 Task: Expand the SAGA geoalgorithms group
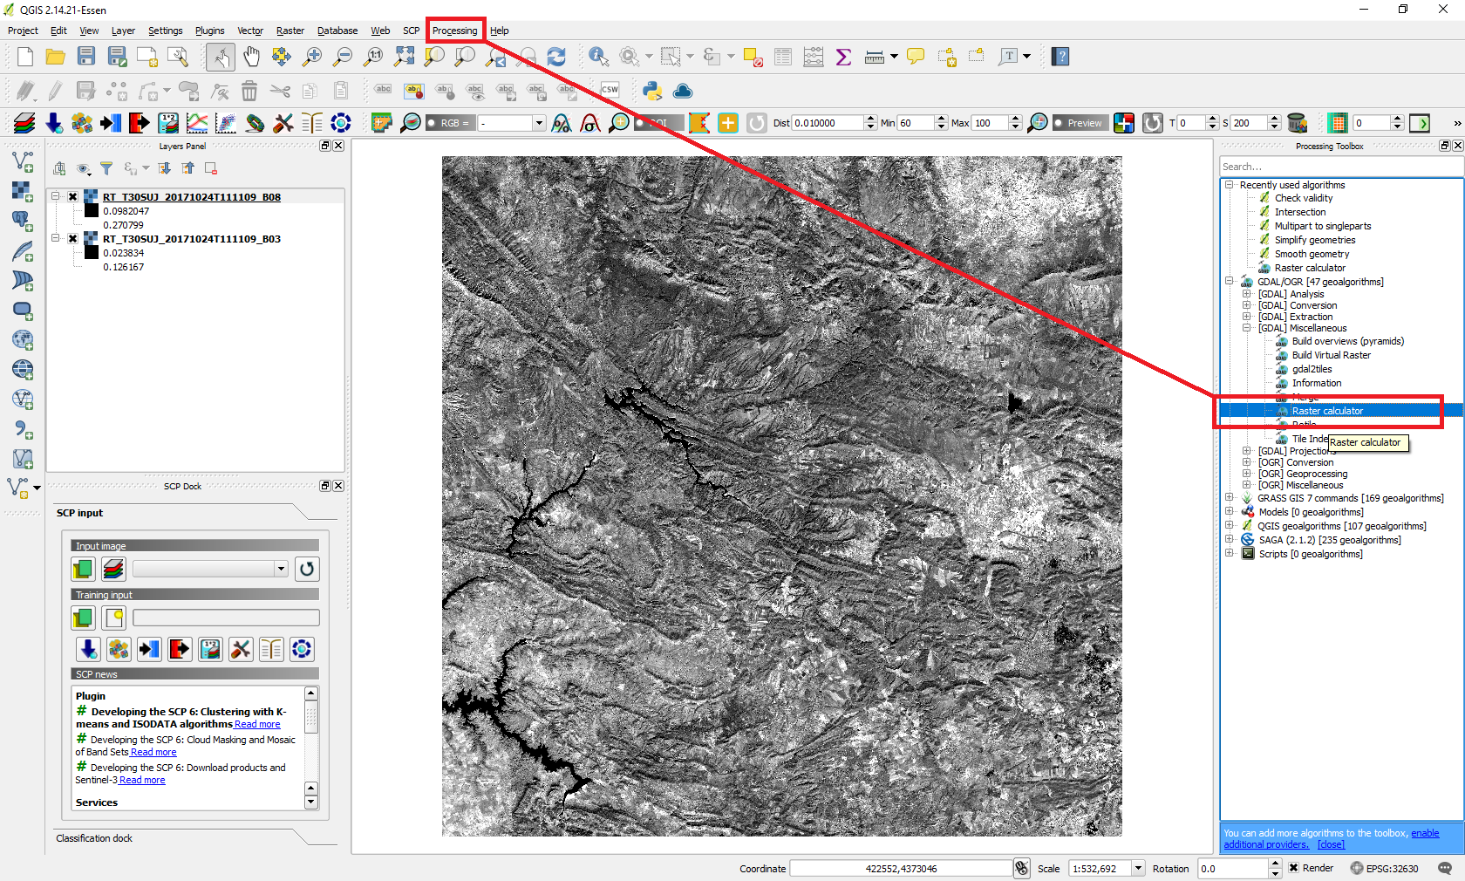pyautogui.click(x=1230, y=540)
